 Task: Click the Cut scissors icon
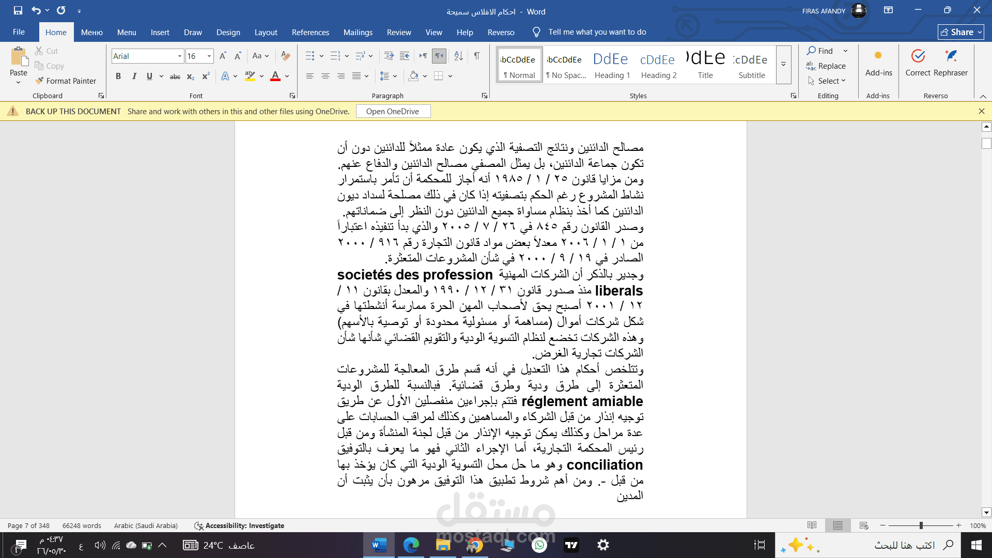(x=39, y=51)
